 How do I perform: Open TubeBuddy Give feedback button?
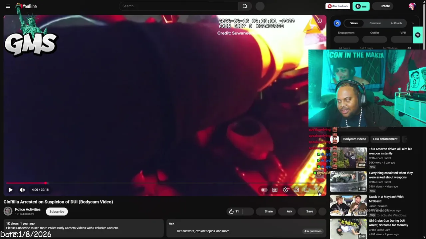(338, 6)
